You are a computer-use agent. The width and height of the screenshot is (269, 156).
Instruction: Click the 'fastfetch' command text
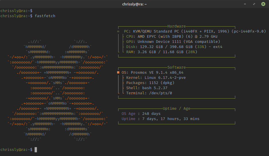(45, 16)
